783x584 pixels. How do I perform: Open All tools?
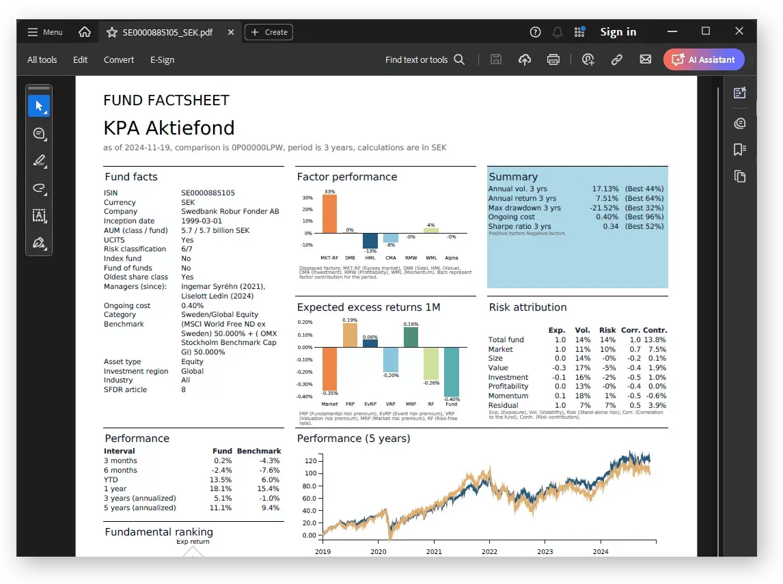(x=42, y=59)
